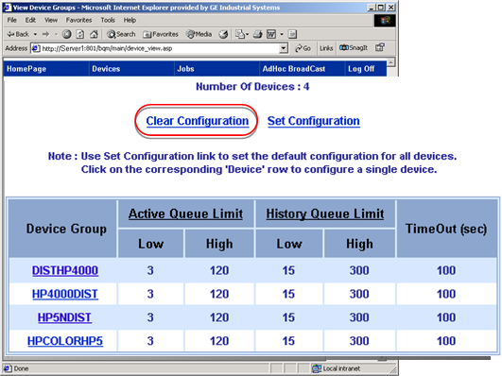Click the IE page icon in address bar
502x376 pixels.
tap(36, 48)
